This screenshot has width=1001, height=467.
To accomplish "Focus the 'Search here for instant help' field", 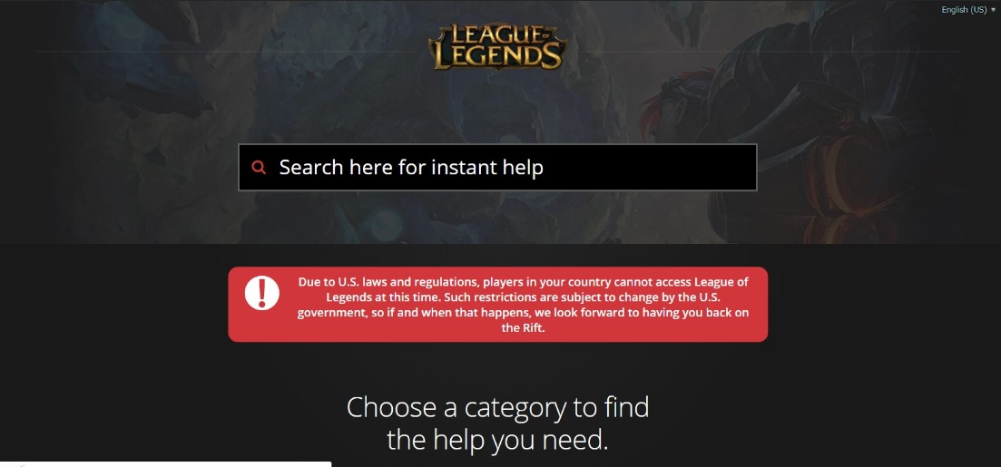I will 497,167.
